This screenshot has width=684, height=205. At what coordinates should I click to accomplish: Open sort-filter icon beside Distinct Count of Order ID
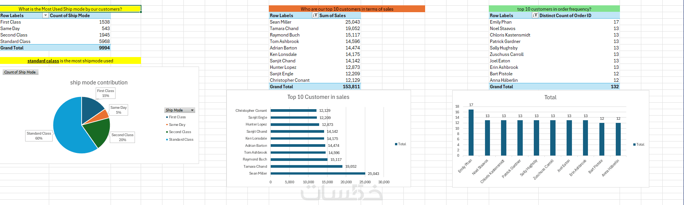pyautogui.click(x=535, y=16)
